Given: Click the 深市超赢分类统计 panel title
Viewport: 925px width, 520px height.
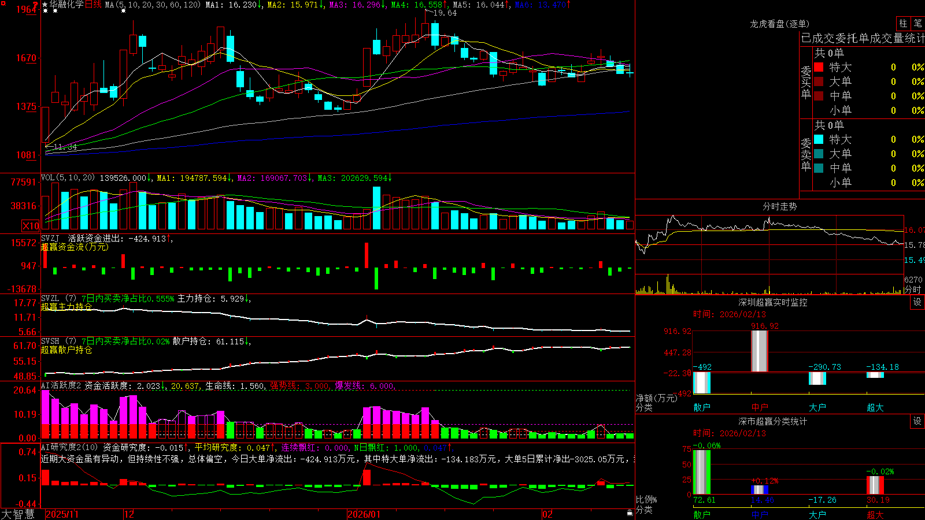Looking at the screenshot, I should click(x=772, y=421).
